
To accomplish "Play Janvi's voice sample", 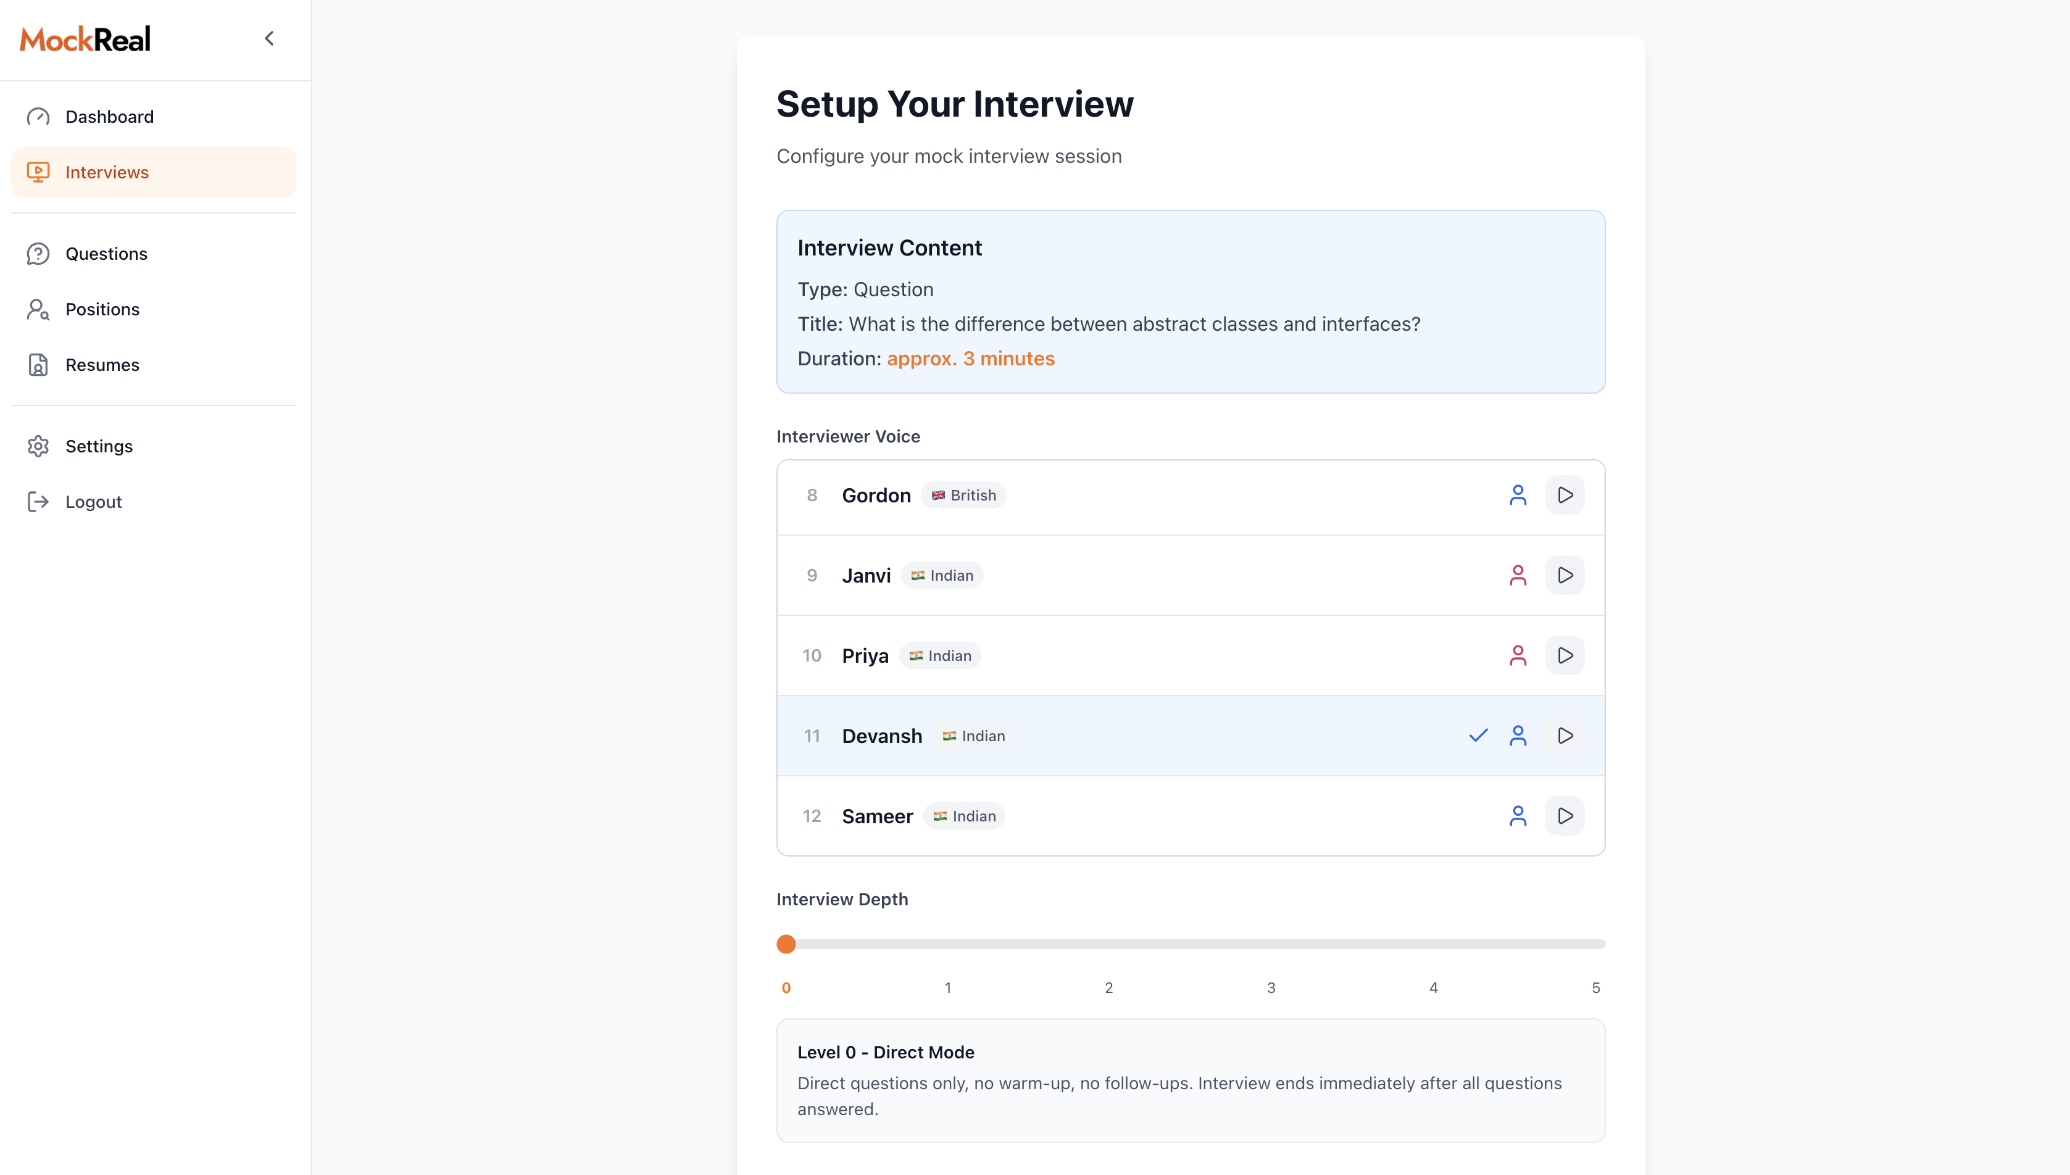I will tap(1564, 575).
